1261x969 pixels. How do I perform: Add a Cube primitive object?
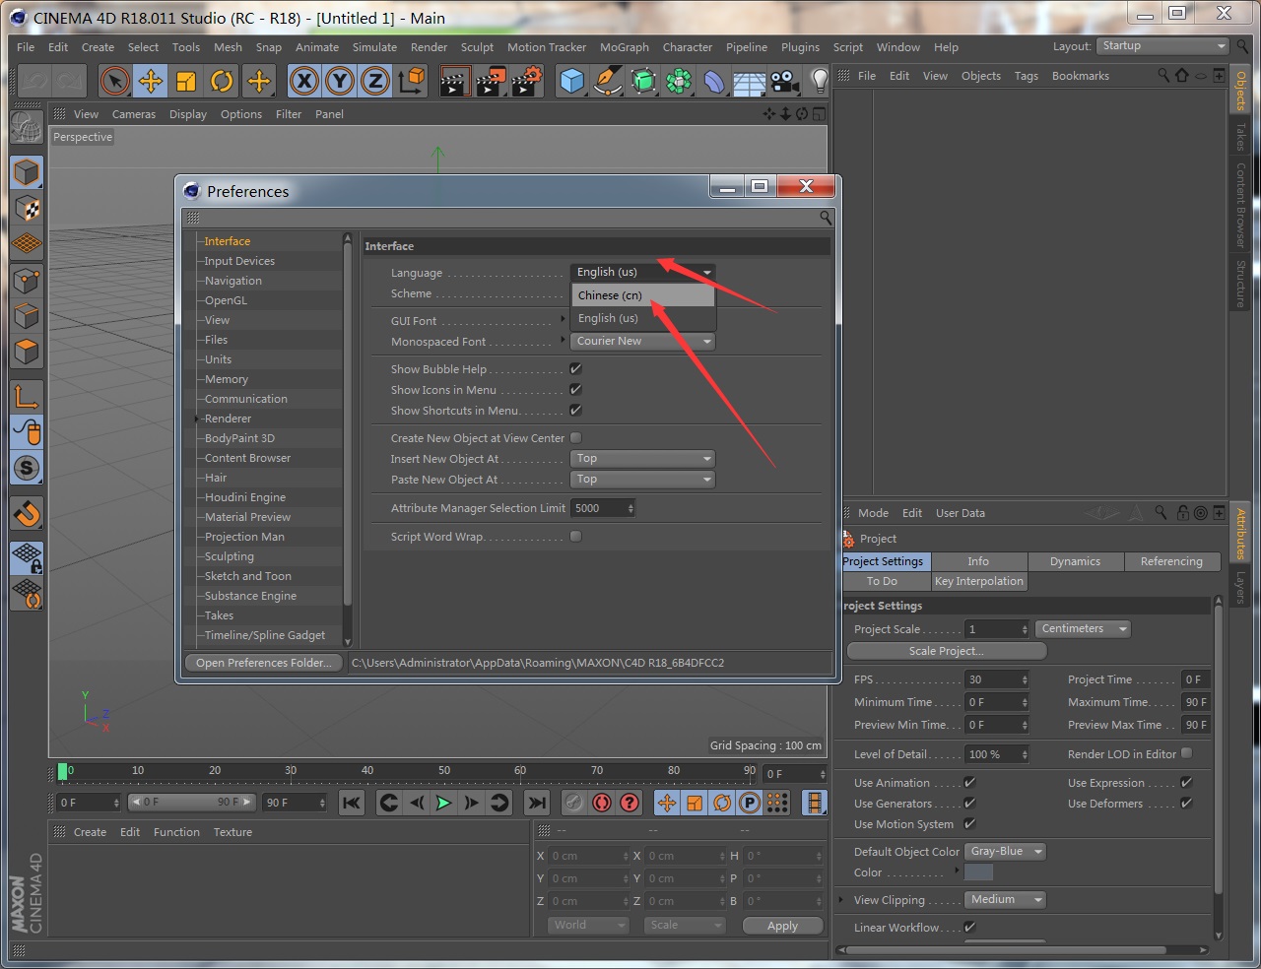[x=571, y=81]
